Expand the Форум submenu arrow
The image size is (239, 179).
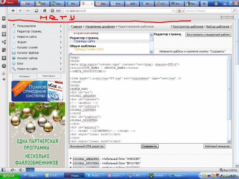[61, 42]
